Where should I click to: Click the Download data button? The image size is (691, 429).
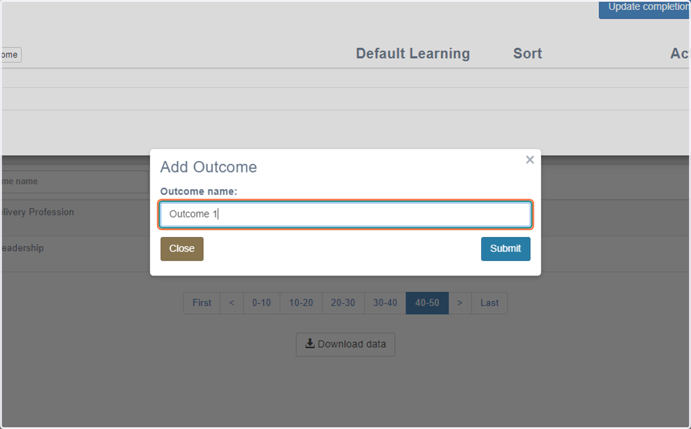pos(345,344)
